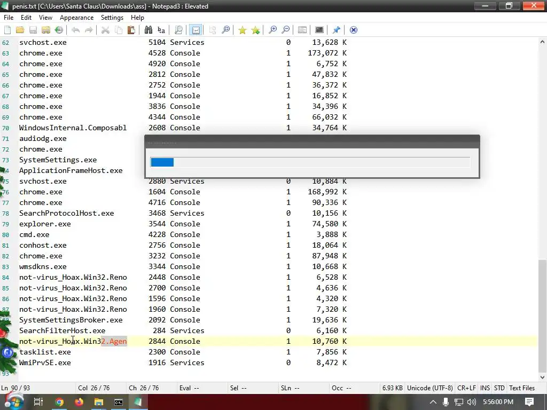Pin the window always on top

point(337,30)
